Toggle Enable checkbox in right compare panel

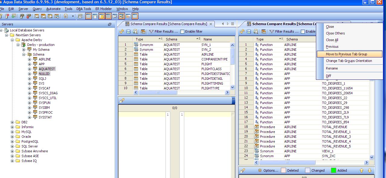pos(303,31)
